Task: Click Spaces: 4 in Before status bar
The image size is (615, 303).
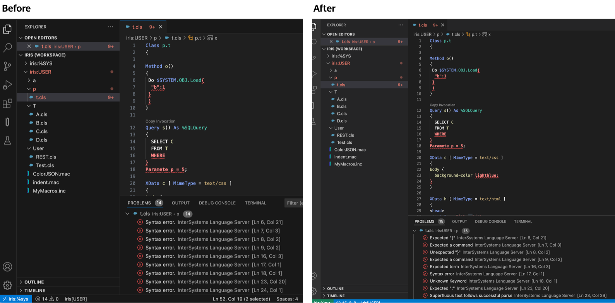Action: [x=287, y=299]
